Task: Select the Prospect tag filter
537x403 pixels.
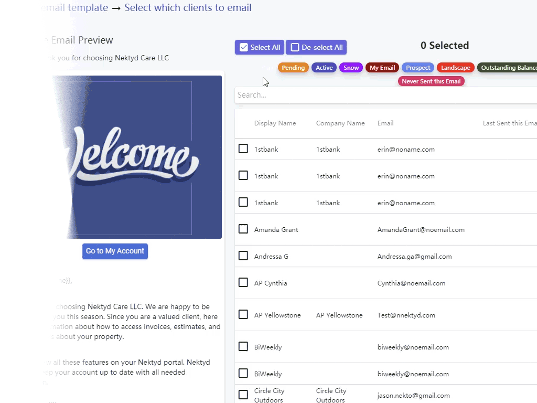Action: 417,67
